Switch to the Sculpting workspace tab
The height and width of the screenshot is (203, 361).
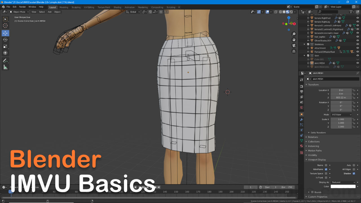coord(76,7)
